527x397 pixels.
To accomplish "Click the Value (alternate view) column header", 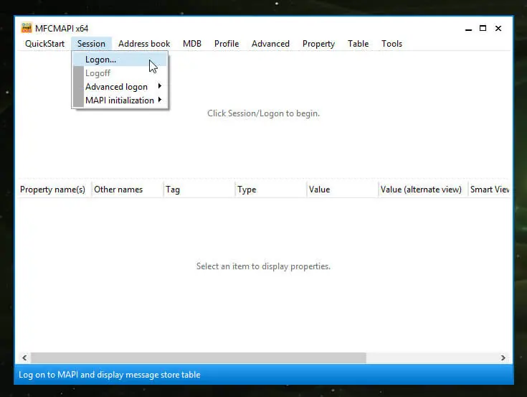I will (423, 190).
